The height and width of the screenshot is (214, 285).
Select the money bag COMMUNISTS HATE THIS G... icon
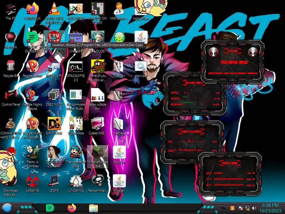pyautogui.click(x=11, y=124)
